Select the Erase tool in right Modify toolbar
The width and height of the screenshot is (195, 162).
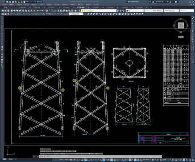tap(193, 18)
